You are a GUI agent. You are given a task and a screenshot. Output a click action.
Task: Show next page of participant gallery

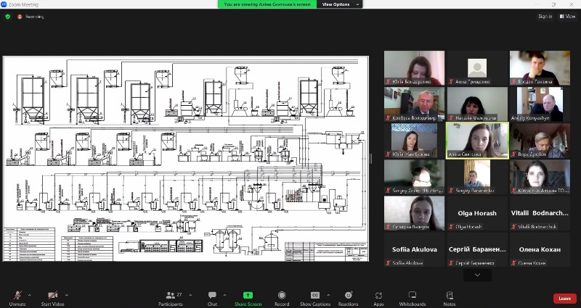click(x=477, y=275)
